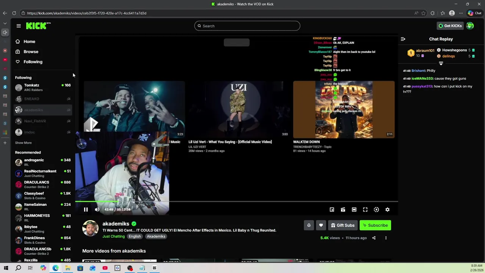Click chat username iceMANe333
Screen dimensions: 485x273
coord(422,78)
